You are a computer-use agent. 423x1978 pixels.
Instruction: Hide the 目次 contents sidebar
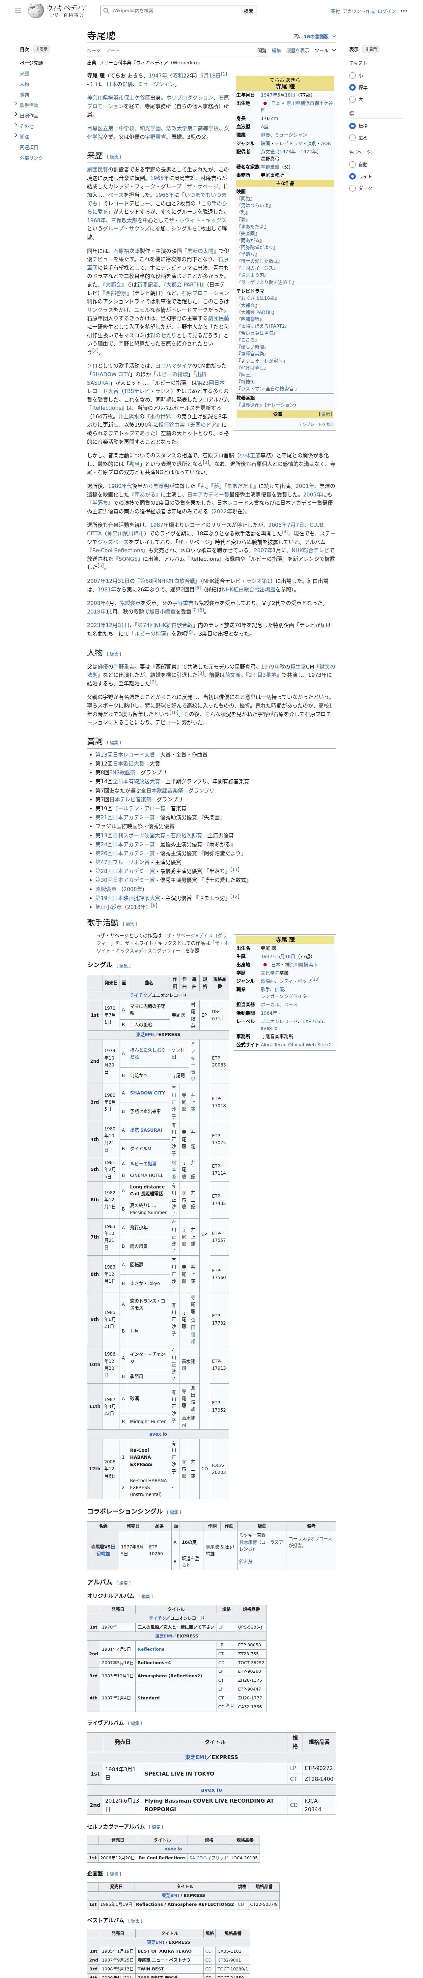(41, 49)
